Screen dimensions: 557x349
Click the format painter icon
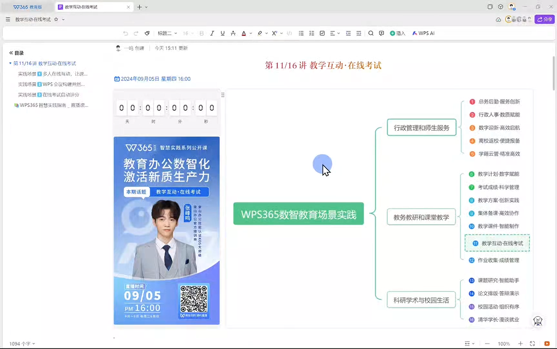147,33
